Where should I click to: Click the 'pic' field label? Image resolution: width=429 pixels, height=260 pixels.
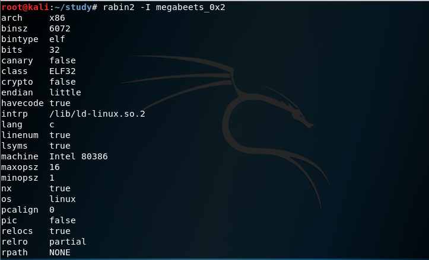point(9,221)
